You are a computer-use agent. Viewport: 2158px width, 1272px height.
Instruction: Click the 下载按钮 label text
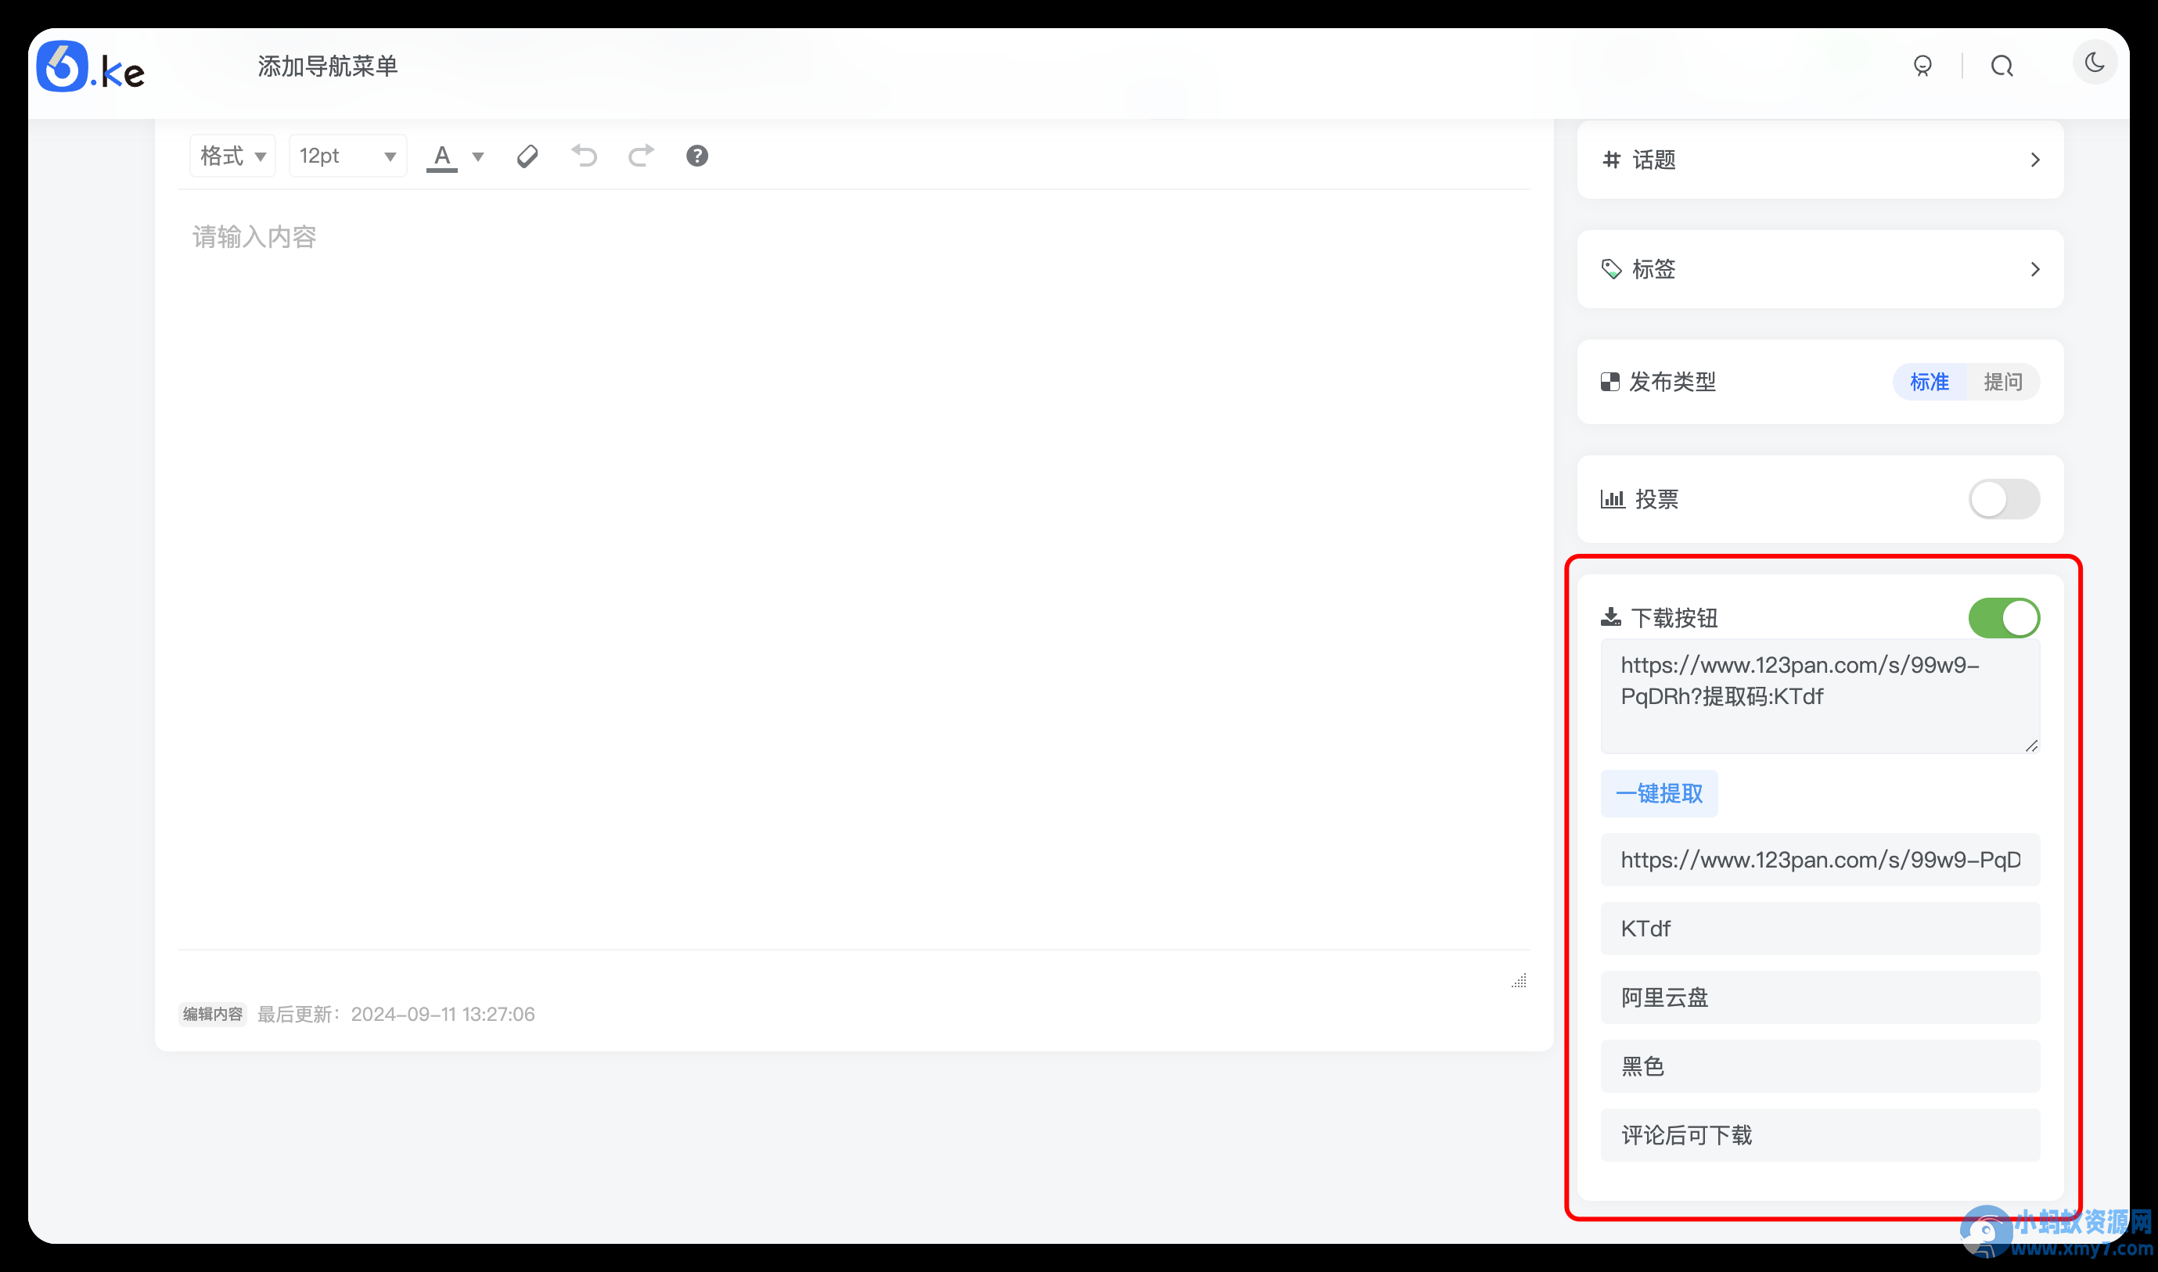(x=1674, y=618)
